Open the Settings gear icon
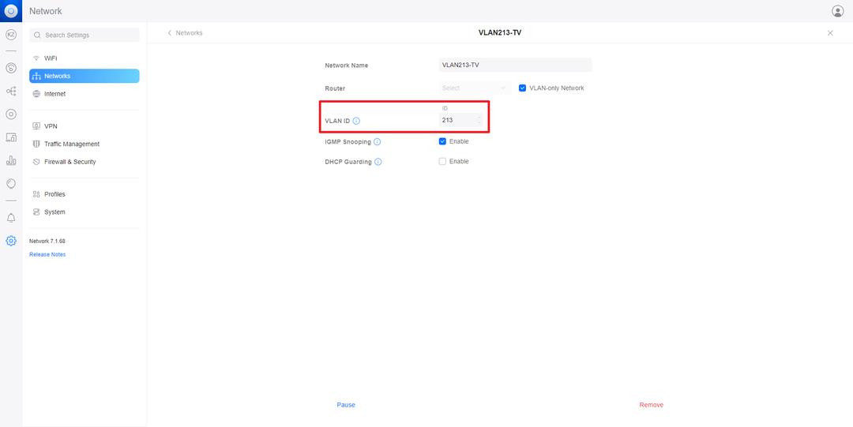Image resolution: width=853 pixels, height=427 pixels. pos(11,241)
